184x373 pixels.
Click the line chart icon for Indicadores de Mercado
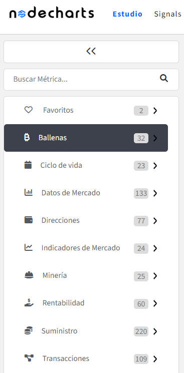(29, 247)
